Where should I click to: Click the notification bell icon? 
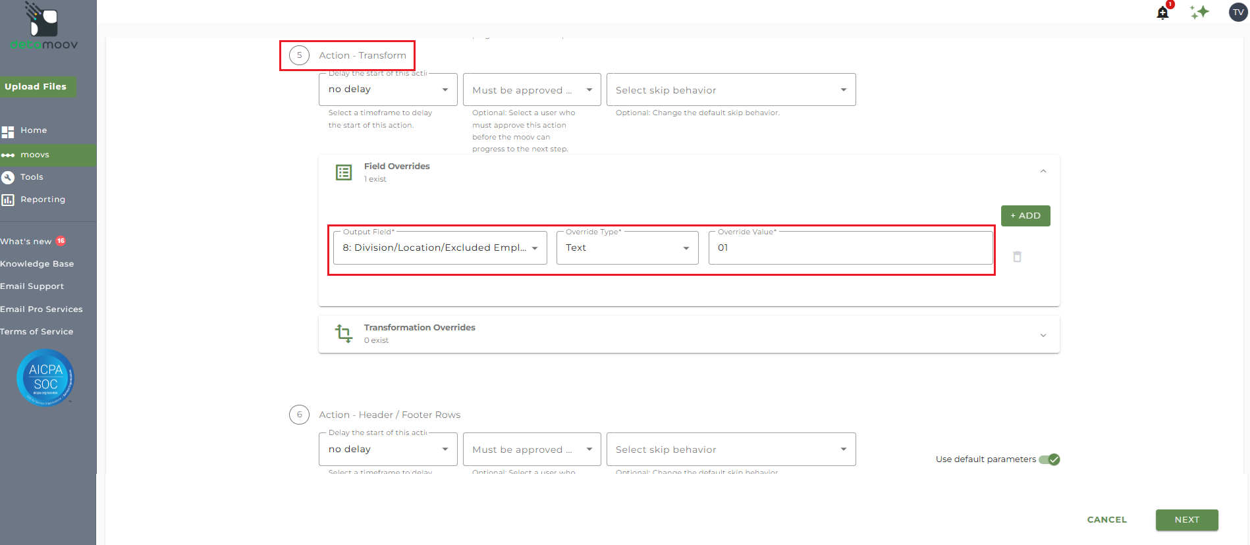click(1163, 13)
